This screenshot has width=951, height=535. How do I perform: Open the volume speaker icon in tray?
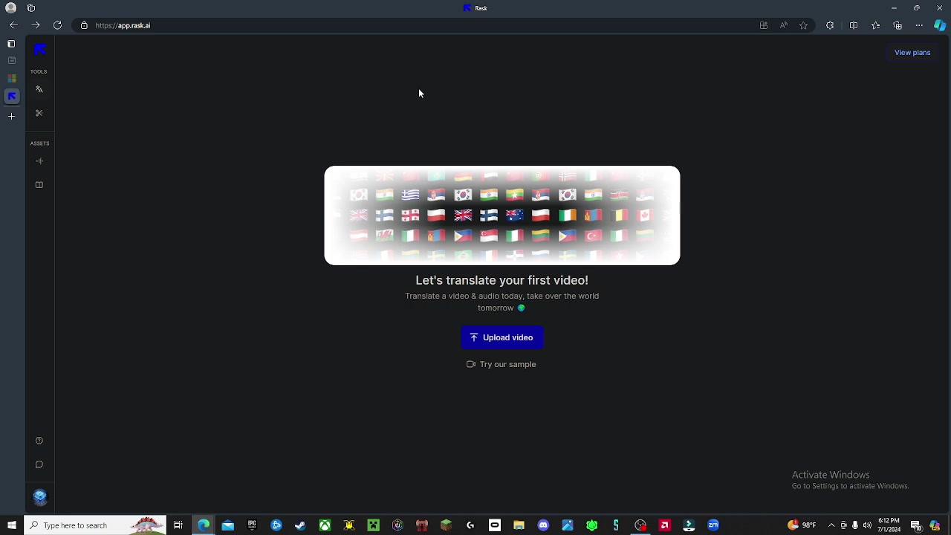coord(867,525)
